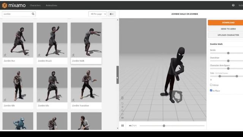
Task: Select the Zombie Run animation thumbnail
Action: tap(18, 40)
